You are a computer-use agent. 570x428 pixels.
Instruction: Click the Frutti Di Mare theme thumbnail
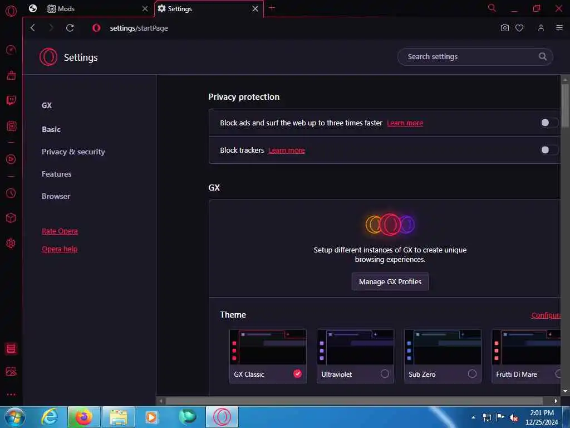coord(526,347)
